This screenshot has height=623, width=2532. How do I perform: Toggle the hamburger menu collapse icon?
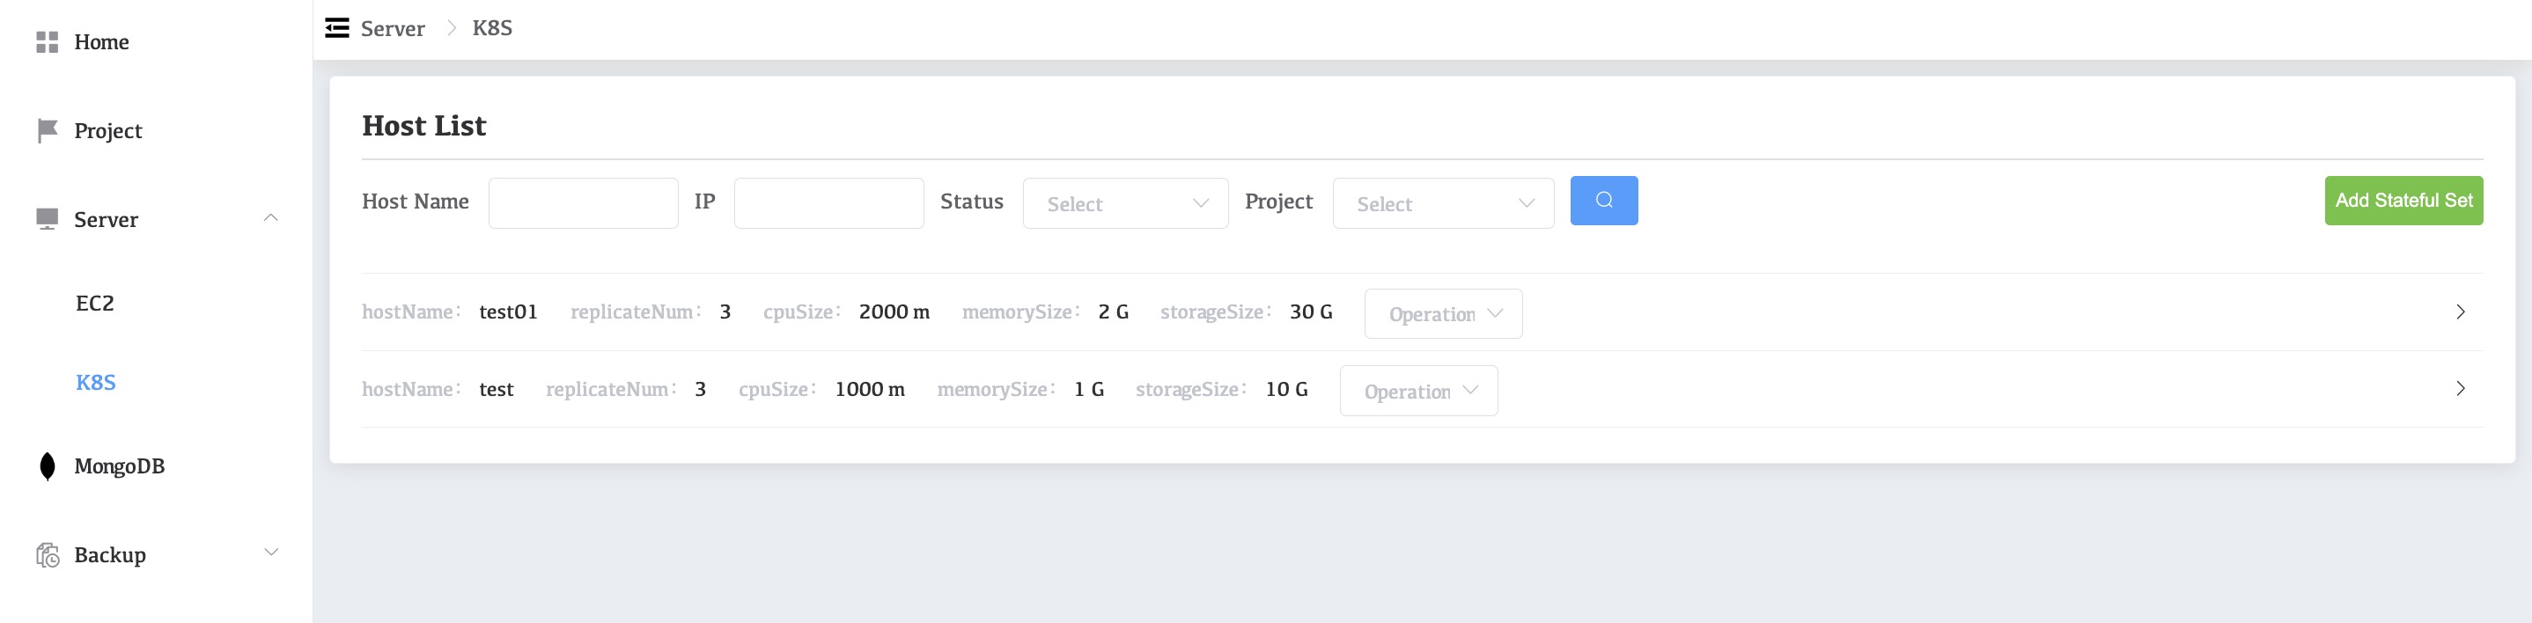[337, 27]
